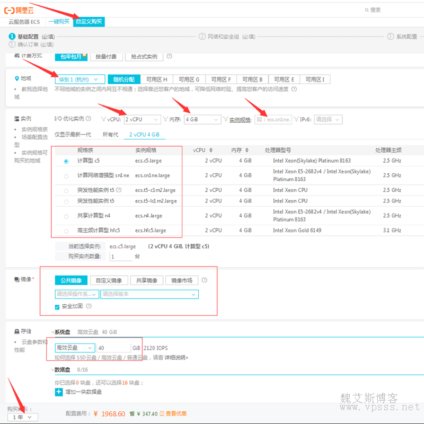Click the help icon beside 镜像市场
Viewport: 424px width, 424px height.
pos(204,280)
